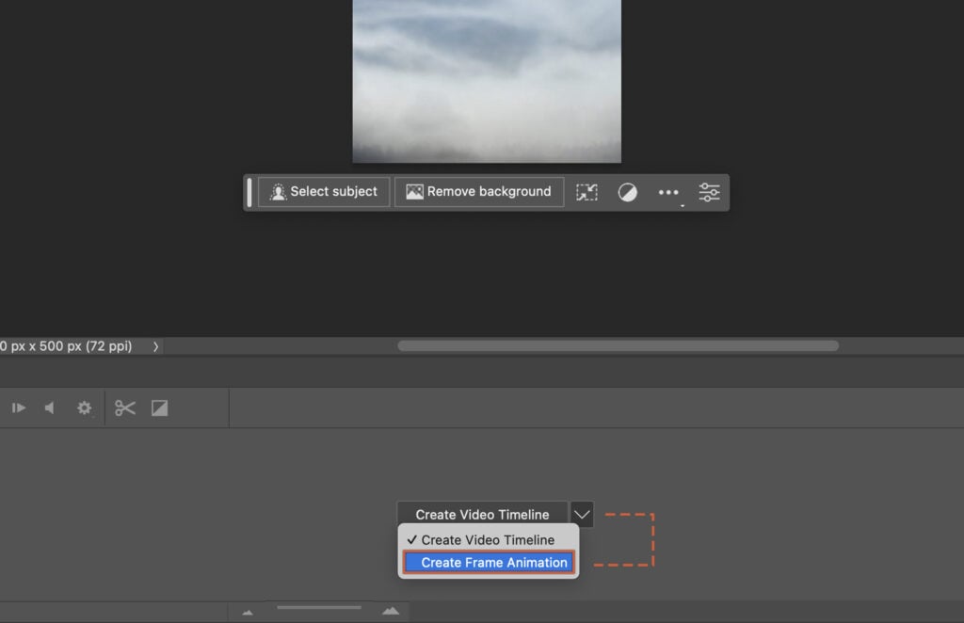Expand the document status bar chevron

pyautogui.click(x=156, y=346)
